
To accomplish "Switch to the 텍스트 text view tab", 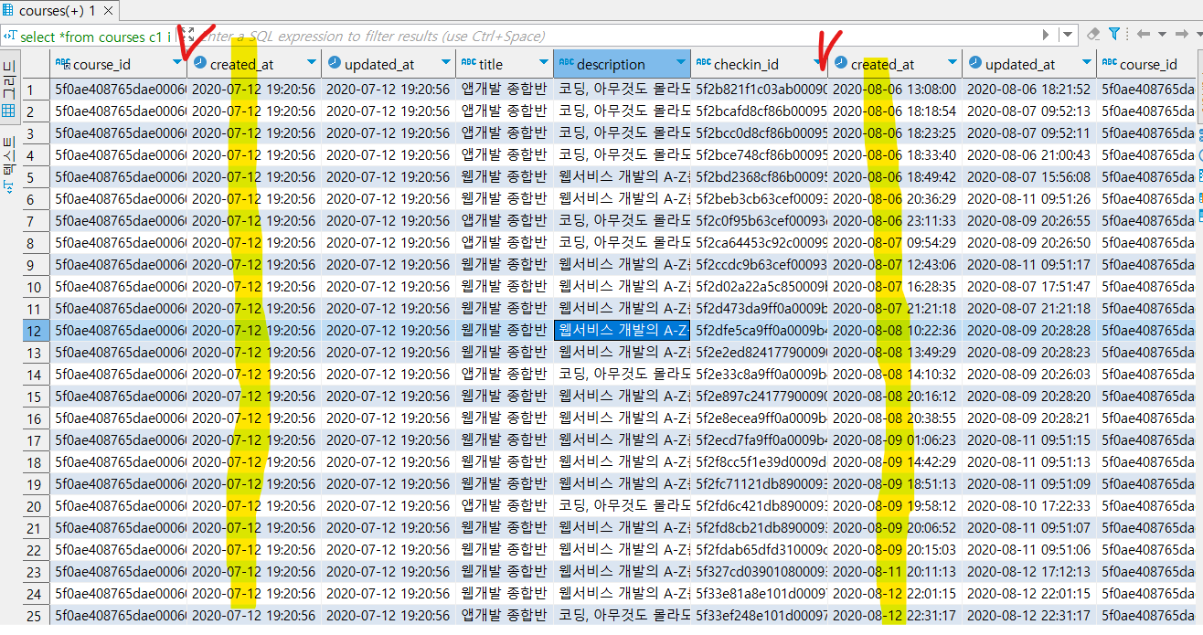I will (8, 164).
